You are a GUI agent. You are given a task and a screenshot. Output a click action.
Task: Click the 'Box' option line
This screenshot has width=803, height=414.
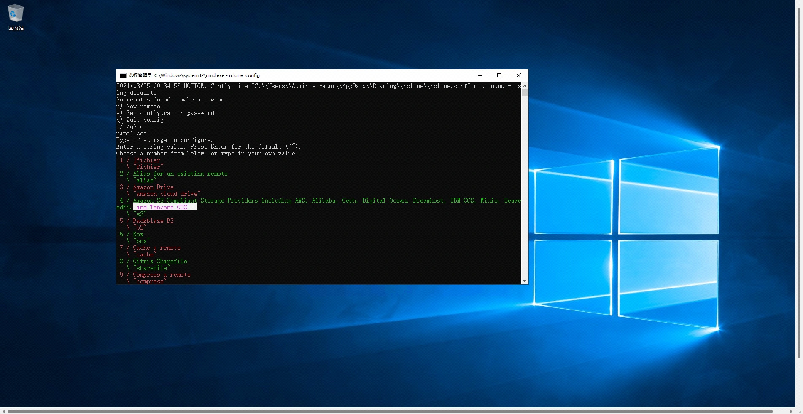coord(132,234)
